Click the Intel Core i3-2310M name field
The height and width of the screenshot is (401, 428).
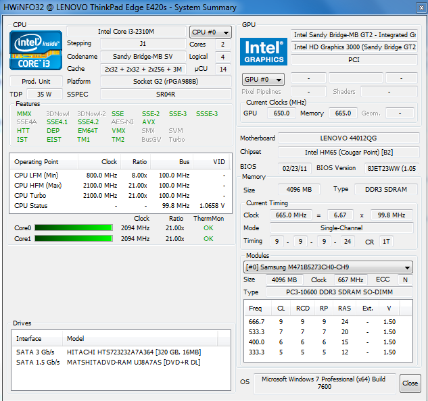[x=126, y=31]
